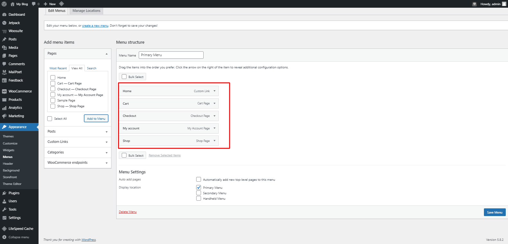The width and height of the screenshot is (508, 244).
Task: Click the Posts pin icon
Action: point(4,39)
